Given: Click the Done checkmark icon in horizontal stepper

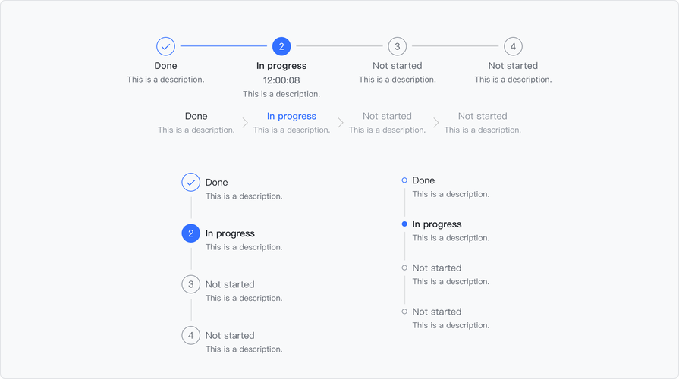Looking at the screenshot, I should 165,46.
